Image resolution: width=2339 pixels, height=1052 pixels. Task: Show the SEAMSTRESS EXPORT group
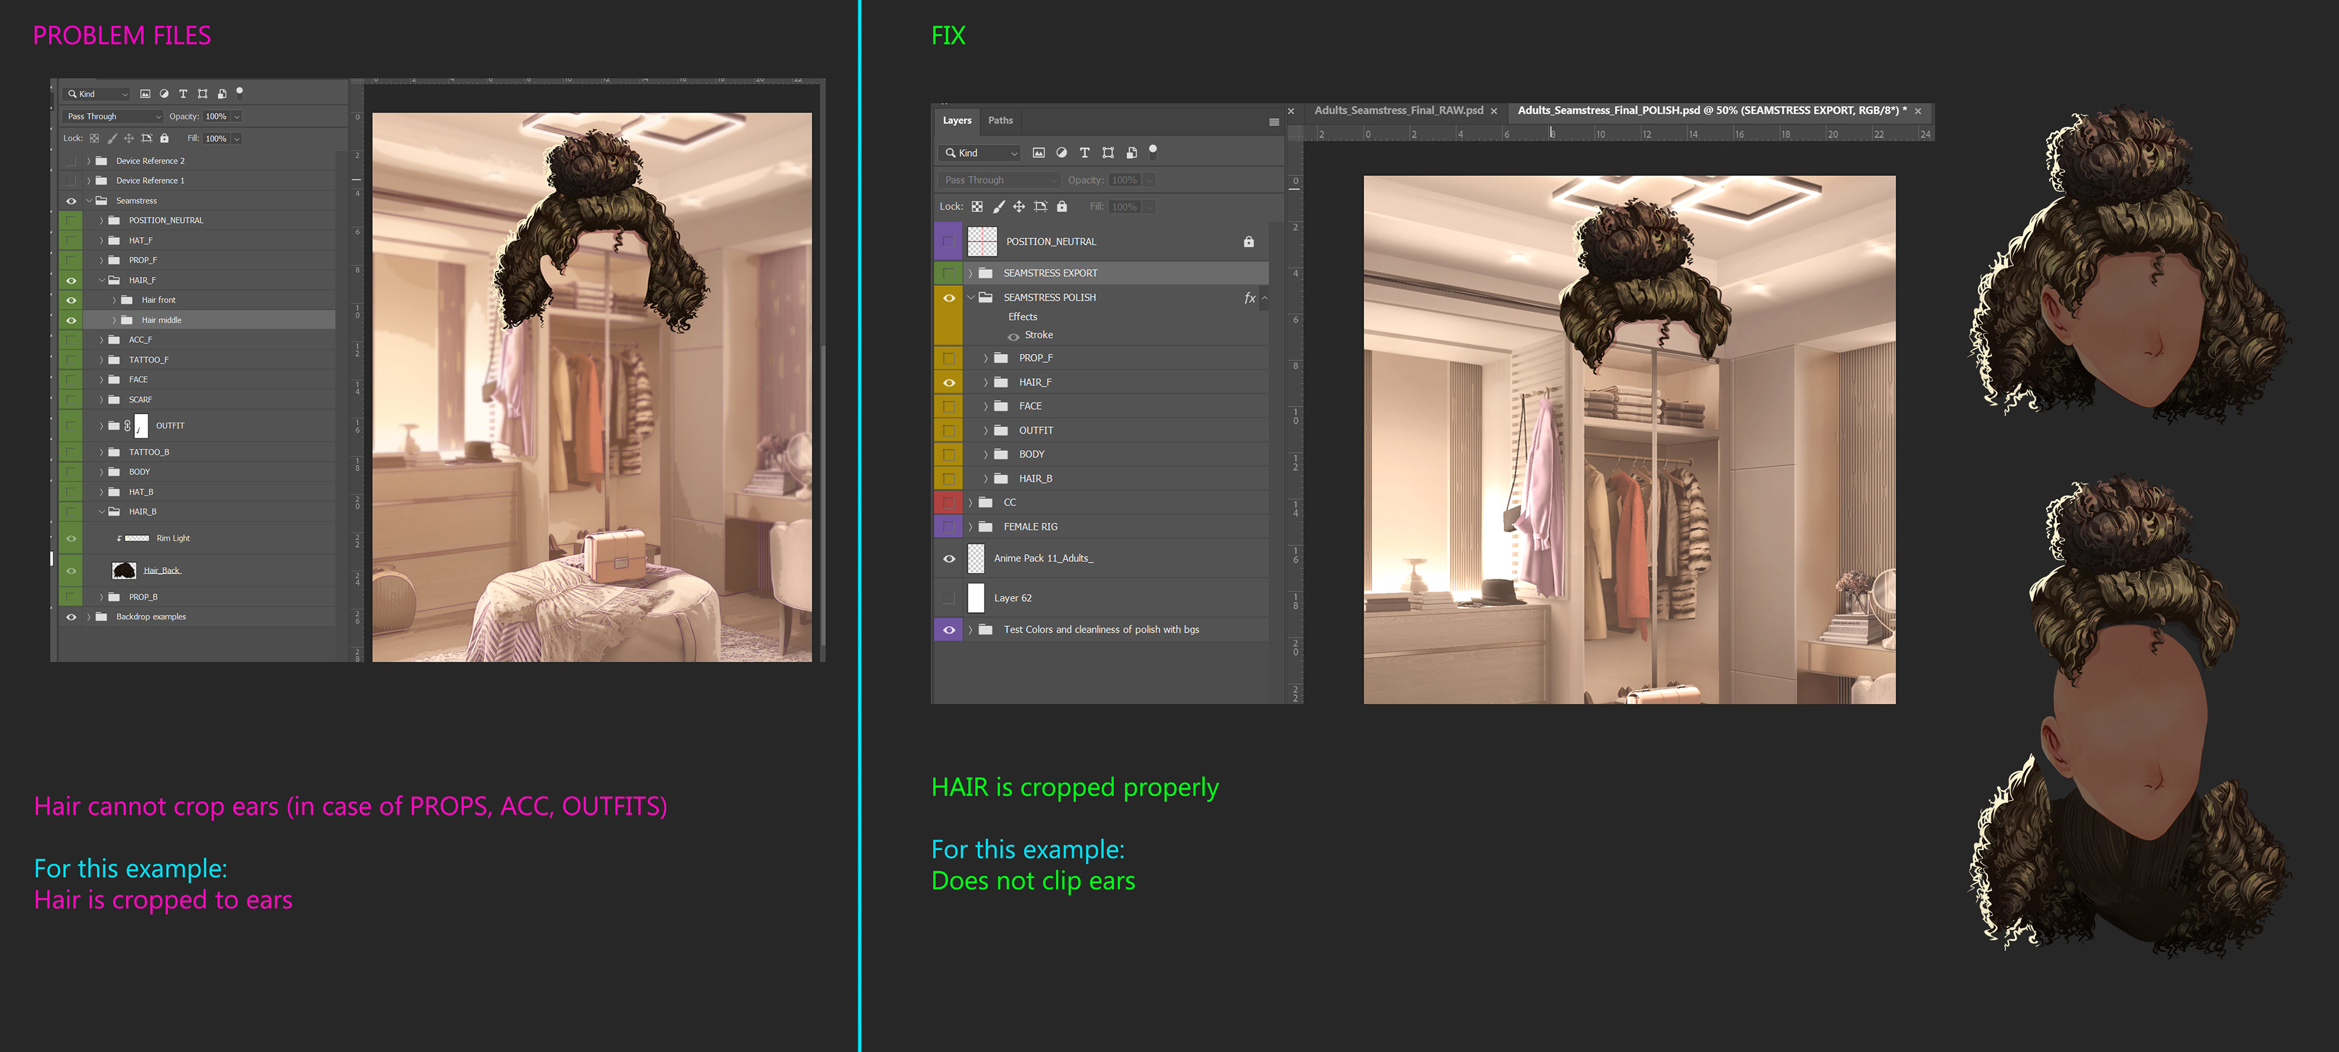pyautogui.click(x=949, y=273)
